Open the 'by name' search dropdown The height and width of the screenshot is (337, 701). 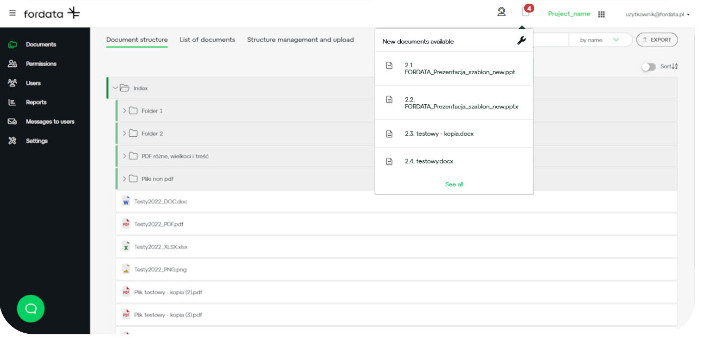tap(599, 40)
